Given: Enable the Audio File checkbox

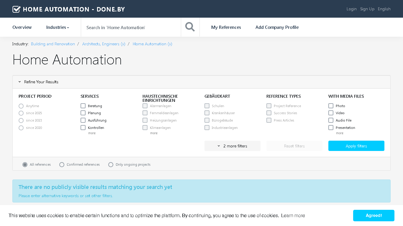Looking at the screenshot, I should click(331, 120).
